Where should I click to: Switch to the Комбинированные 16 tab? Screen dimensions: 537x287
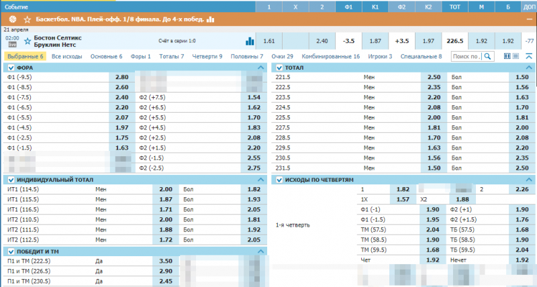(331, 57)
